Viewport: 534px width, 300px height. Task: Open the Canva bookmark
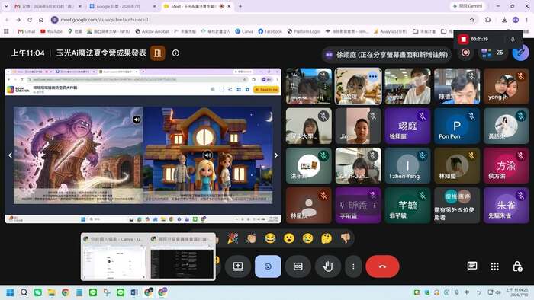tap(244, 31)
